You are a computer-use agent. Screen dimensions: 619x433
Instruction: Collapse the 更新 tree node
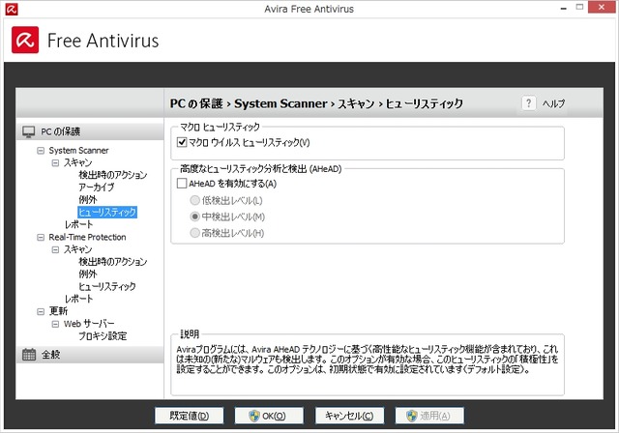(41, 311)
